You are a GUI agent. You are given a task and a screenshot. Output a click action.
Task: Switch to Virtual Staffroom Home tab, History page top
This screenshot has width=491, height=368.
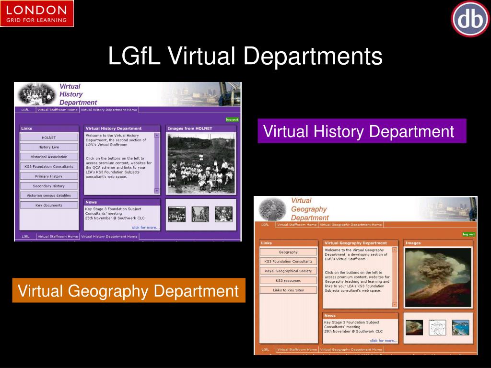58,110
